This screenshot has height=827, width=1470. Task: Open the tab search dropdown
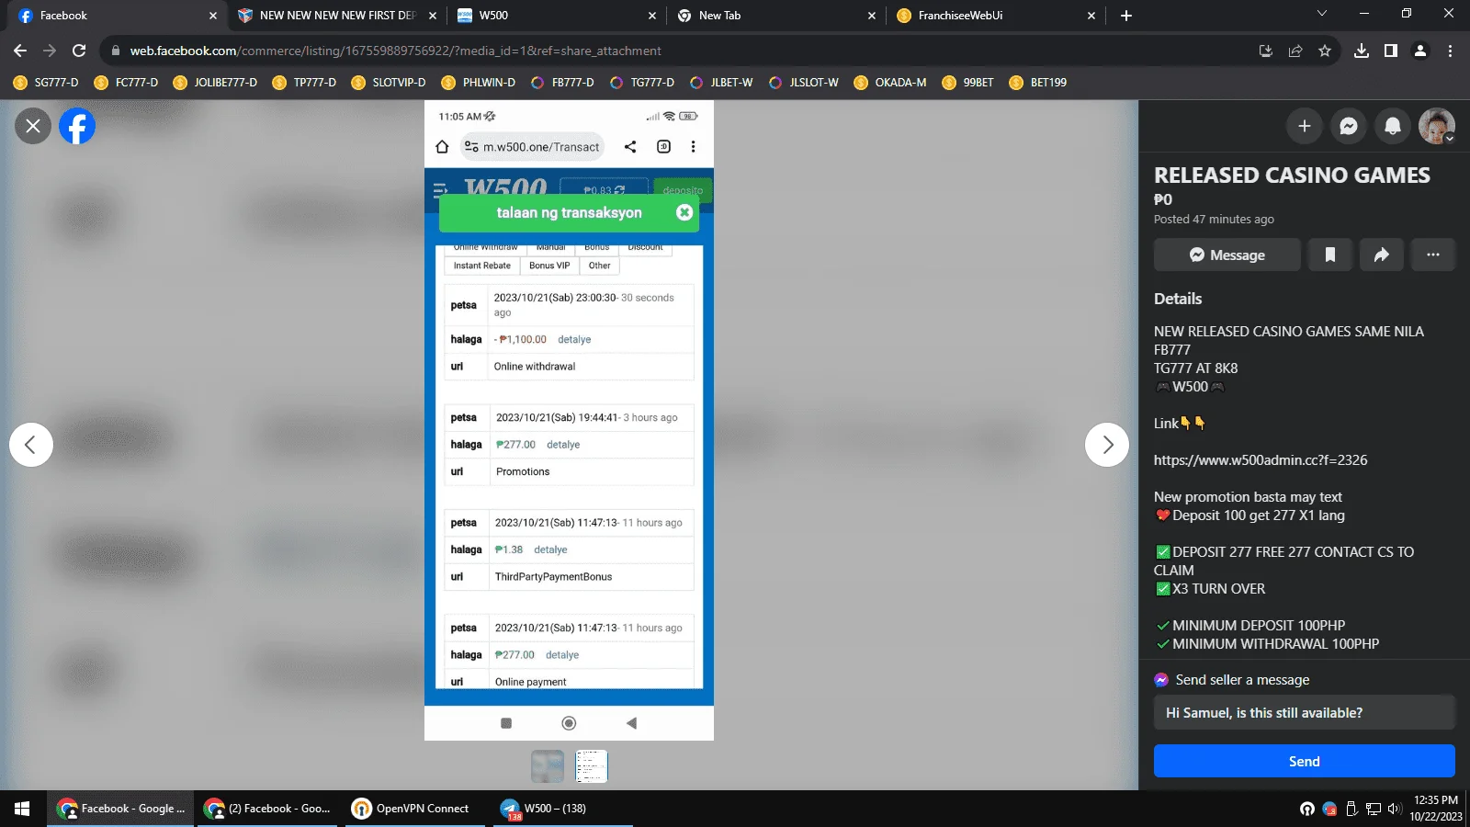coord(1322,14)
